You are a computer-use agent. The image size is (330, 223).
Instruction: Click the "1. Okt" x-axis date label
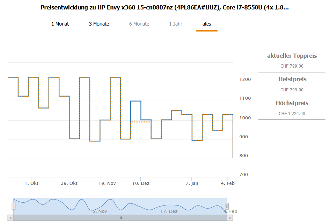pos(32,183)
